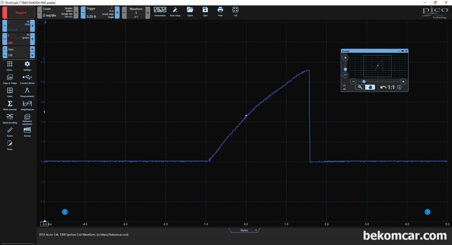Viewport: 452px width, 245px height.
Task: Click the horizontal zoom slider handle
Action: pos(364,81)
